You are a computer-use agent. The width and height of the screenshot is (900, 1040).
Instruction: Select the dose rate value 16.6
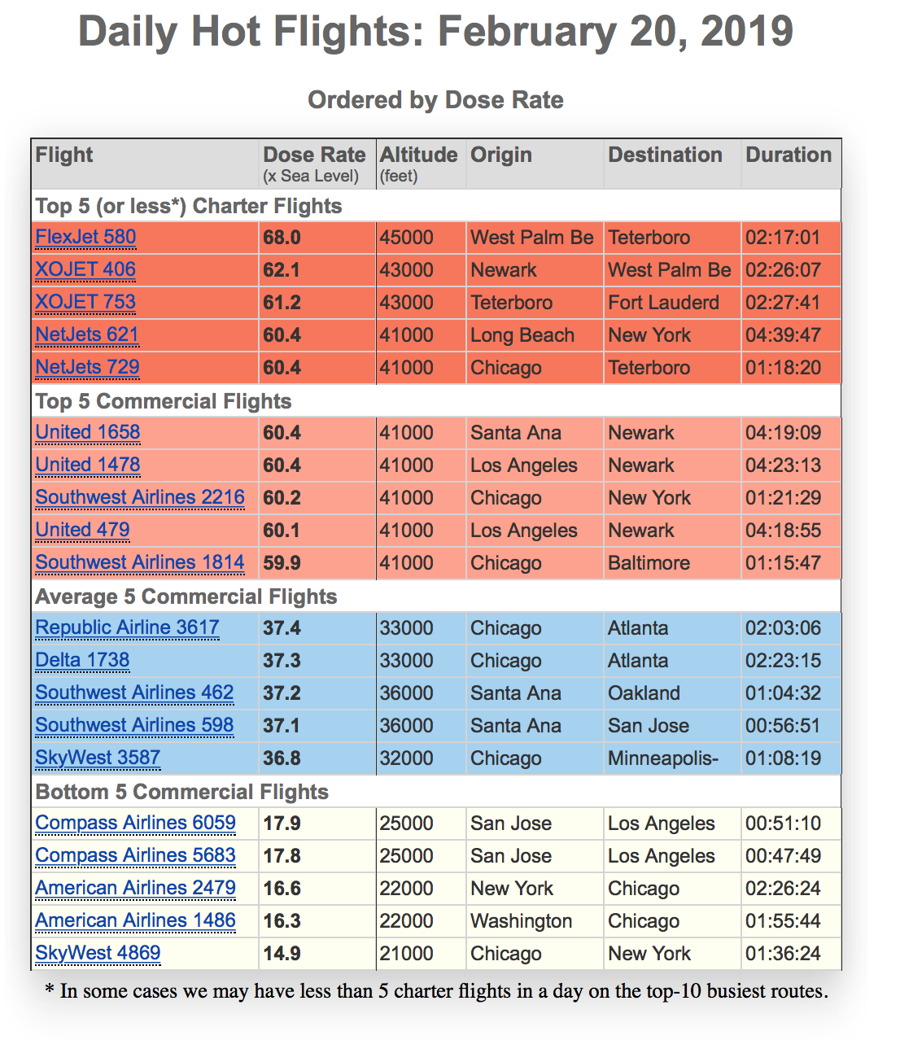(x=282, y=889)
